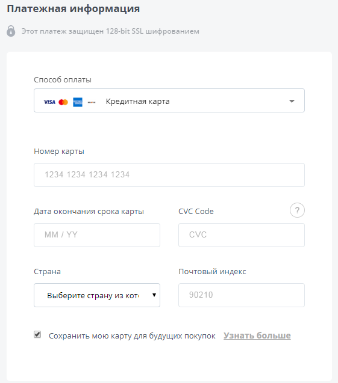Click the Discover card logo
The image size is (338, 383).
(92, 102)
